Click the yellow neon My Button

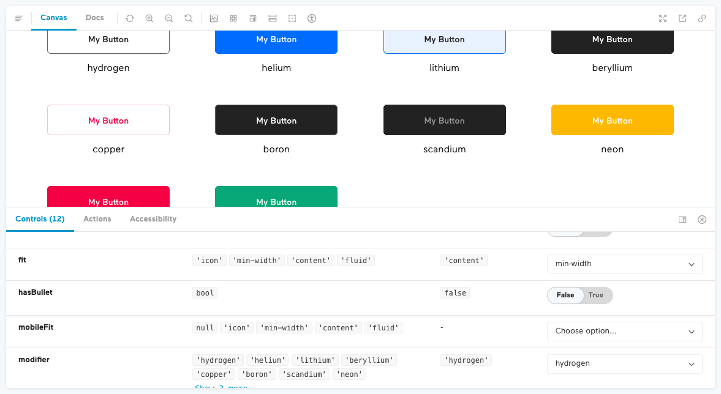pos(612,121)
